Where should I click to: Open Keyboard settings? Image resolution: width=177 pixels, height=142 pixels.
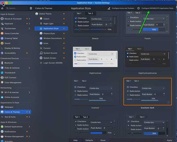pyautogui.click(x=15, y=24)
